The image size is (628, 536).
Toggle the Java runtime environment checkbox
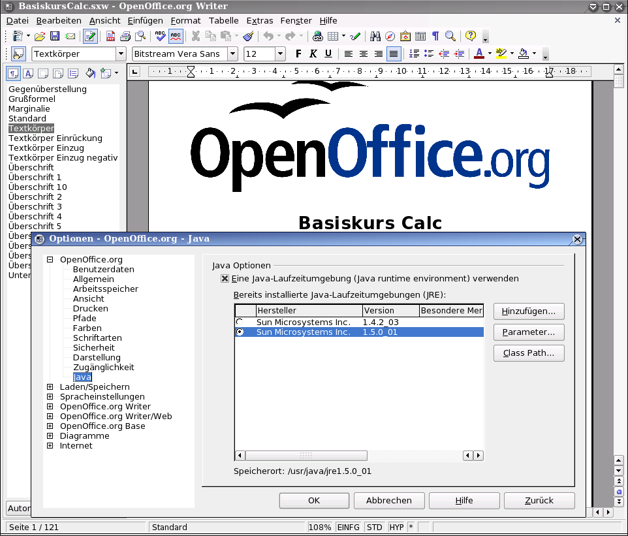click(x=225, y=279)
